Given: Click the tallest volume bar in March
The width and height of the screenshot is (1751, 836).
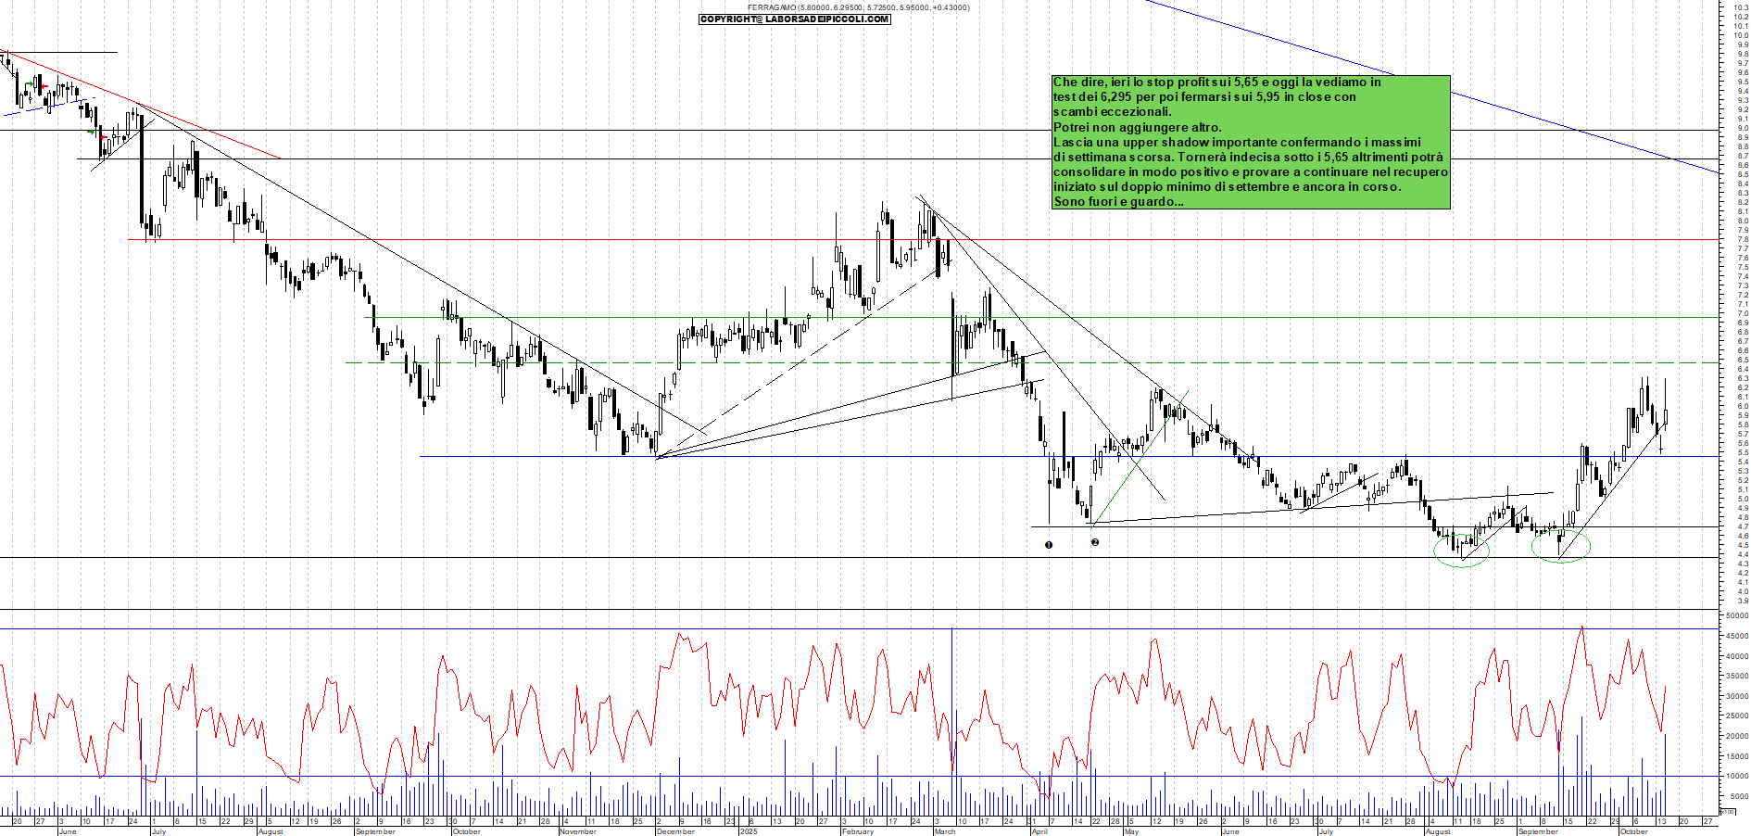Looking at the screenshot, I should (x=952, y=714).
